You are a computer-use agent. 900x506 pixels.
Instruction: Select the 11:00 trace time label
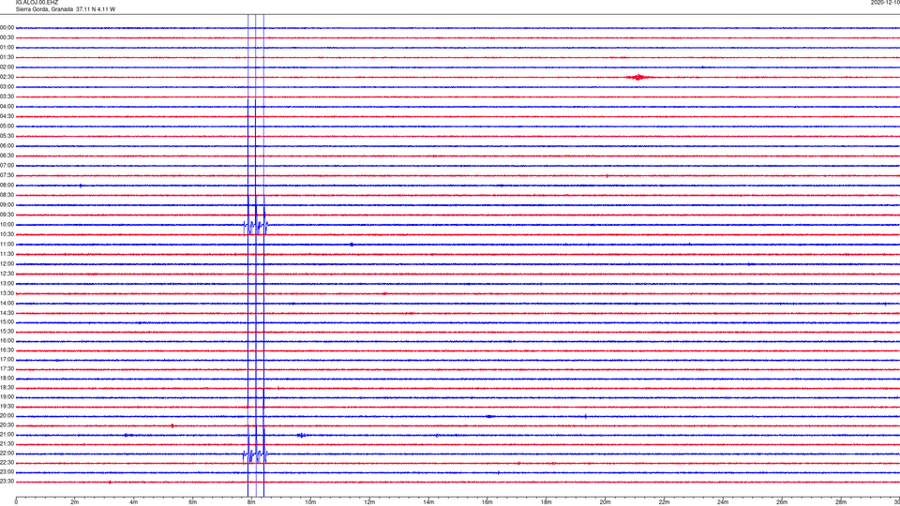(7, 245)
